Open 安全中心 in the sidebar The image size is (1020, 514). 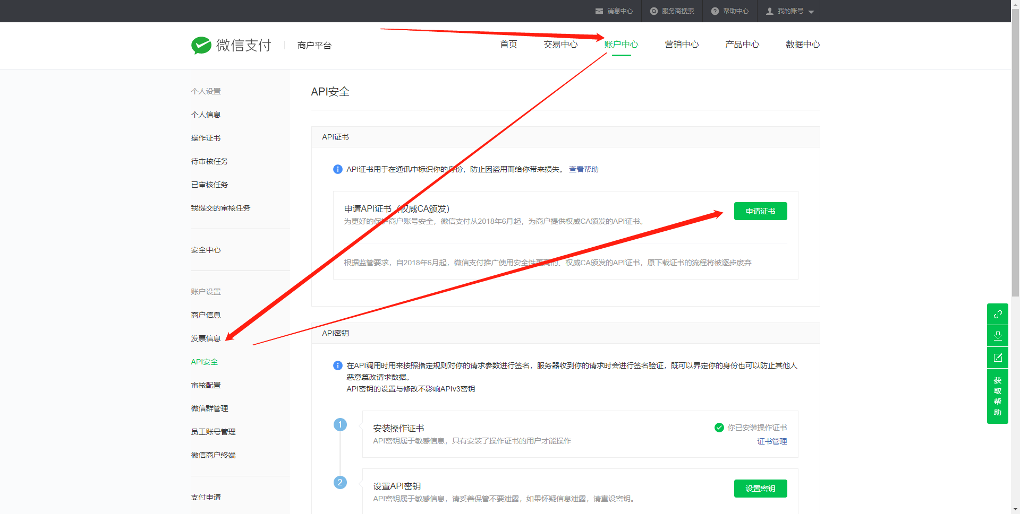coord(206,250)
